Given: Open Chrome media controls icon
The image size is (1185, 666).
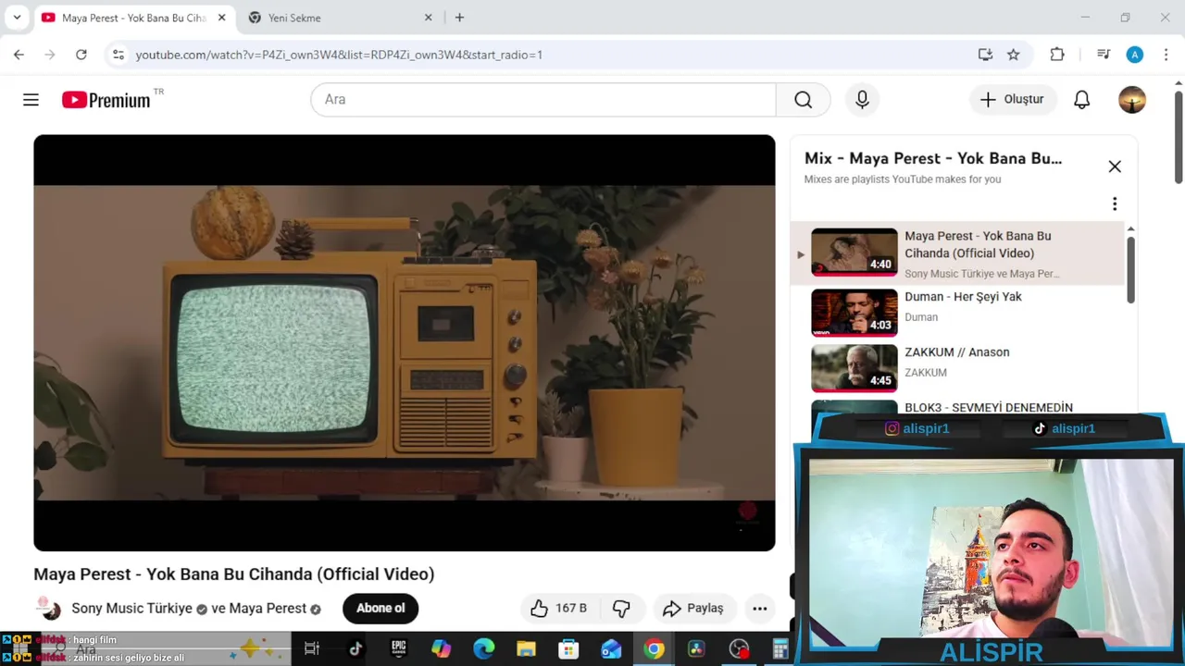Looking at the screenshot, I should (1104, 55).
